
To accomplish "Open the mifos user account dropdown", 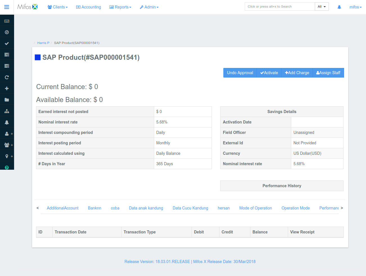I will (x=355, y=7).
